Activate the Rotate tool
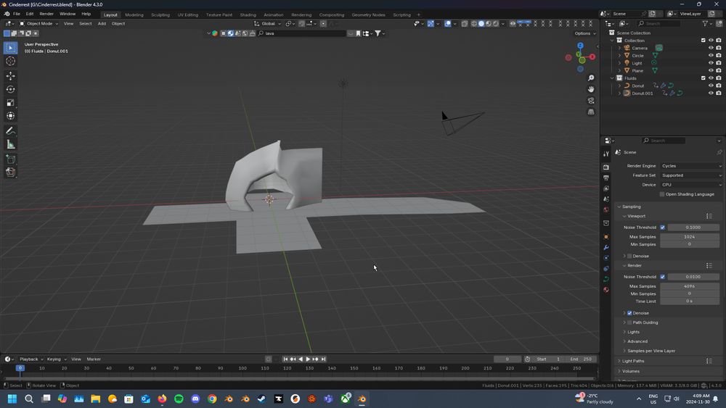 click(10, 89)
